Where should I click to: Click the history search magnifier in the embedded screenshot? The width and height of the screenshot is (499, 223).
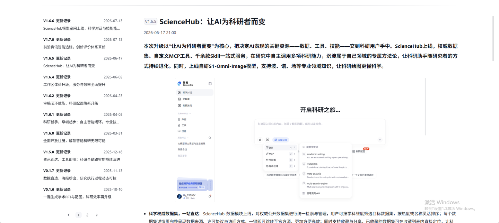click(210, 138)
